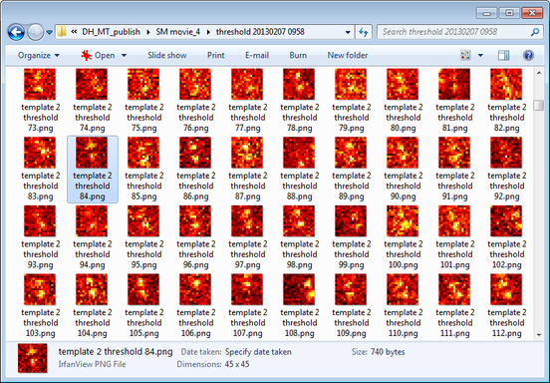Click filename label threshold 81.png
Image resolution: width=550 pixels, height=383 pixels.
(455, 118)
